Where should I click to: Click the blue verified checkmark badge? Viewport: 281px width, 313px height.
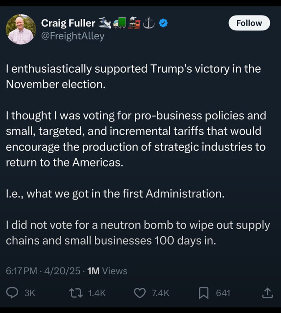click(x=164, y=24)
